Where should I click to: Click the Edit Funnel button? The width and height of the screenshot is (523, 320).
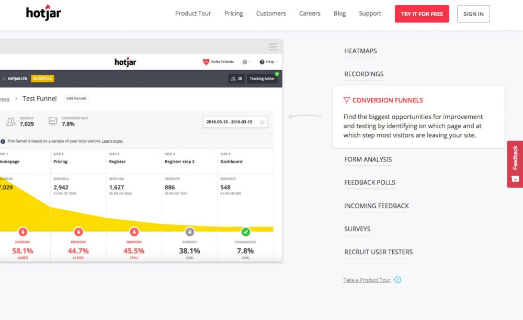coord(76,98)
